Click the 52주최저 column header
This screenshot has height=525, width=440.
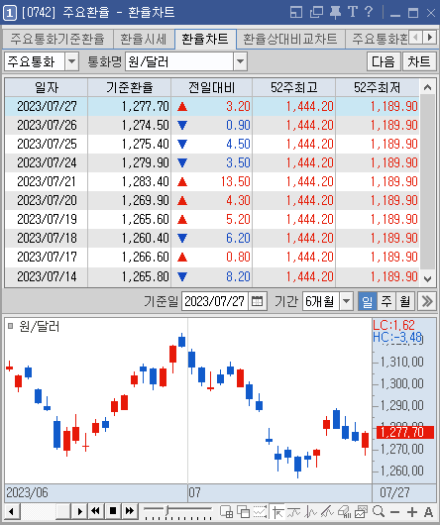coord(378,88)
